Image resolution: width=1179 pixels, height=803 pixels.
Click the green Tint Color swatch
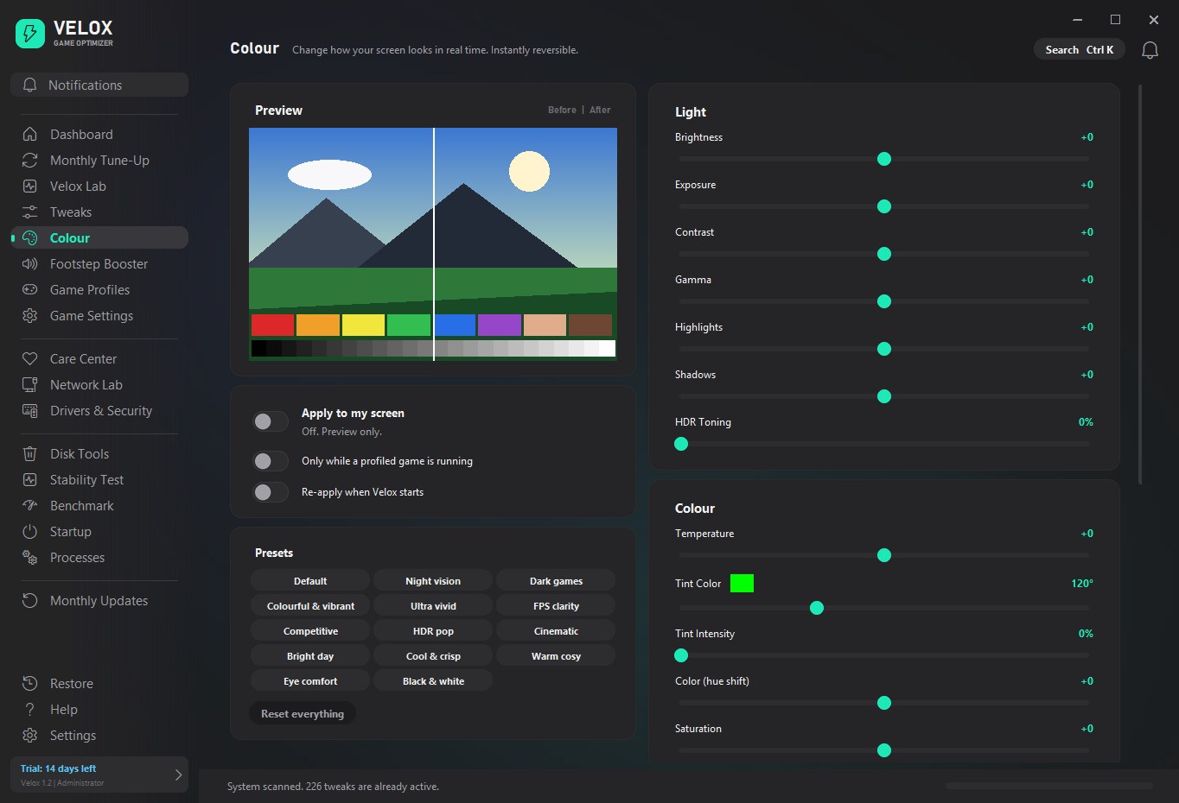click(742, 584)
